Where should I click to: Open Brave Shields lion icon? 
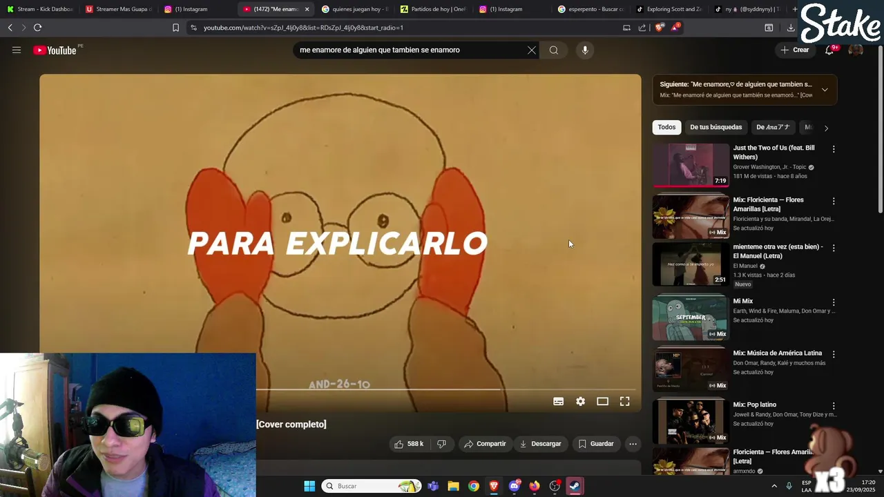[659, 28]
